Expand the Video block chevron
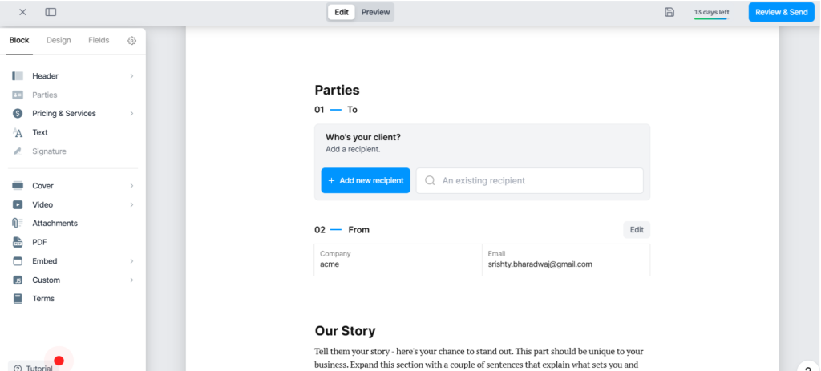821x371 pixels. [x=132, y=204]
